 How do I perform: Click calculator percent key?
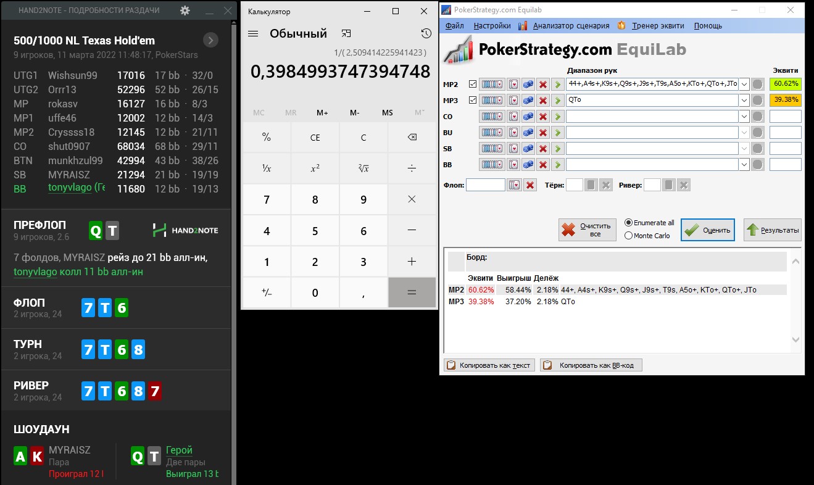tap(267, 138)
